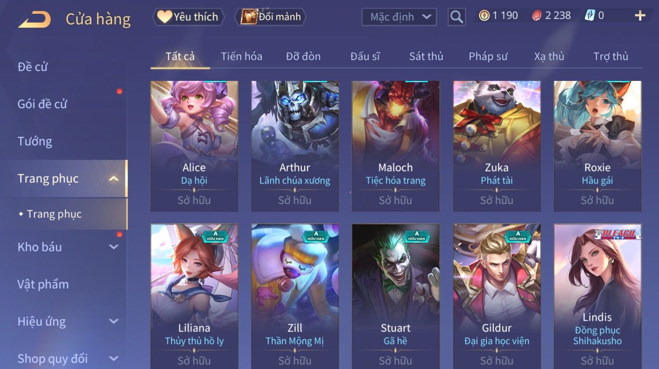Expand the Kho báu sidebar section
This screenshot has height=369, width=659.
[x=113, y=247]
